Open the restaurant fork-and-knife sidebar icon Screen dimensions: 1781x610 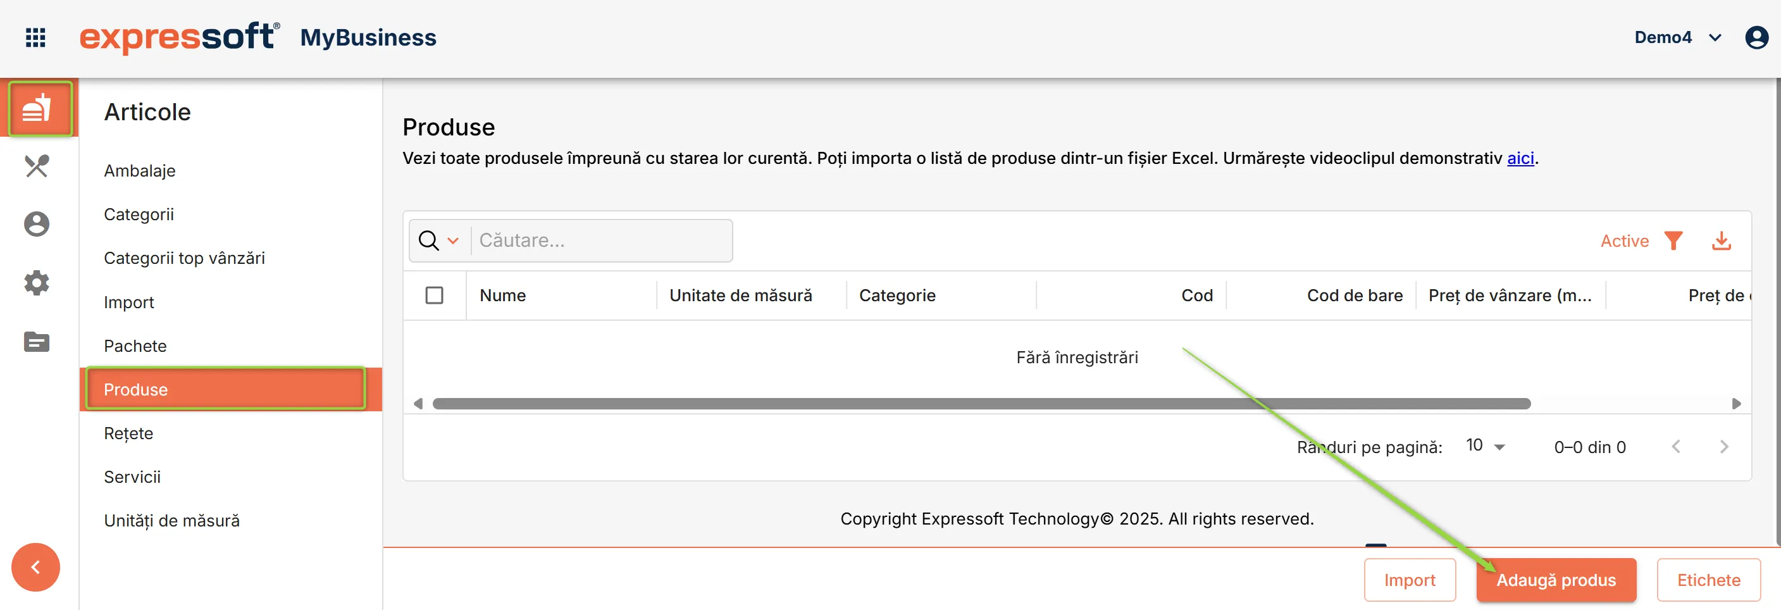(x=37, y=166)
